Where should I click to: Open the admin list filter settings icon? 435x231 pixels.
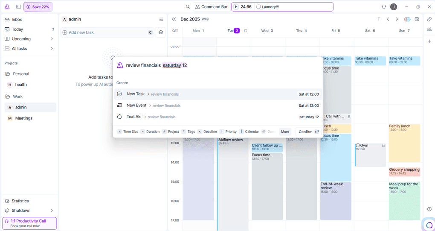(x=161, y=19)
